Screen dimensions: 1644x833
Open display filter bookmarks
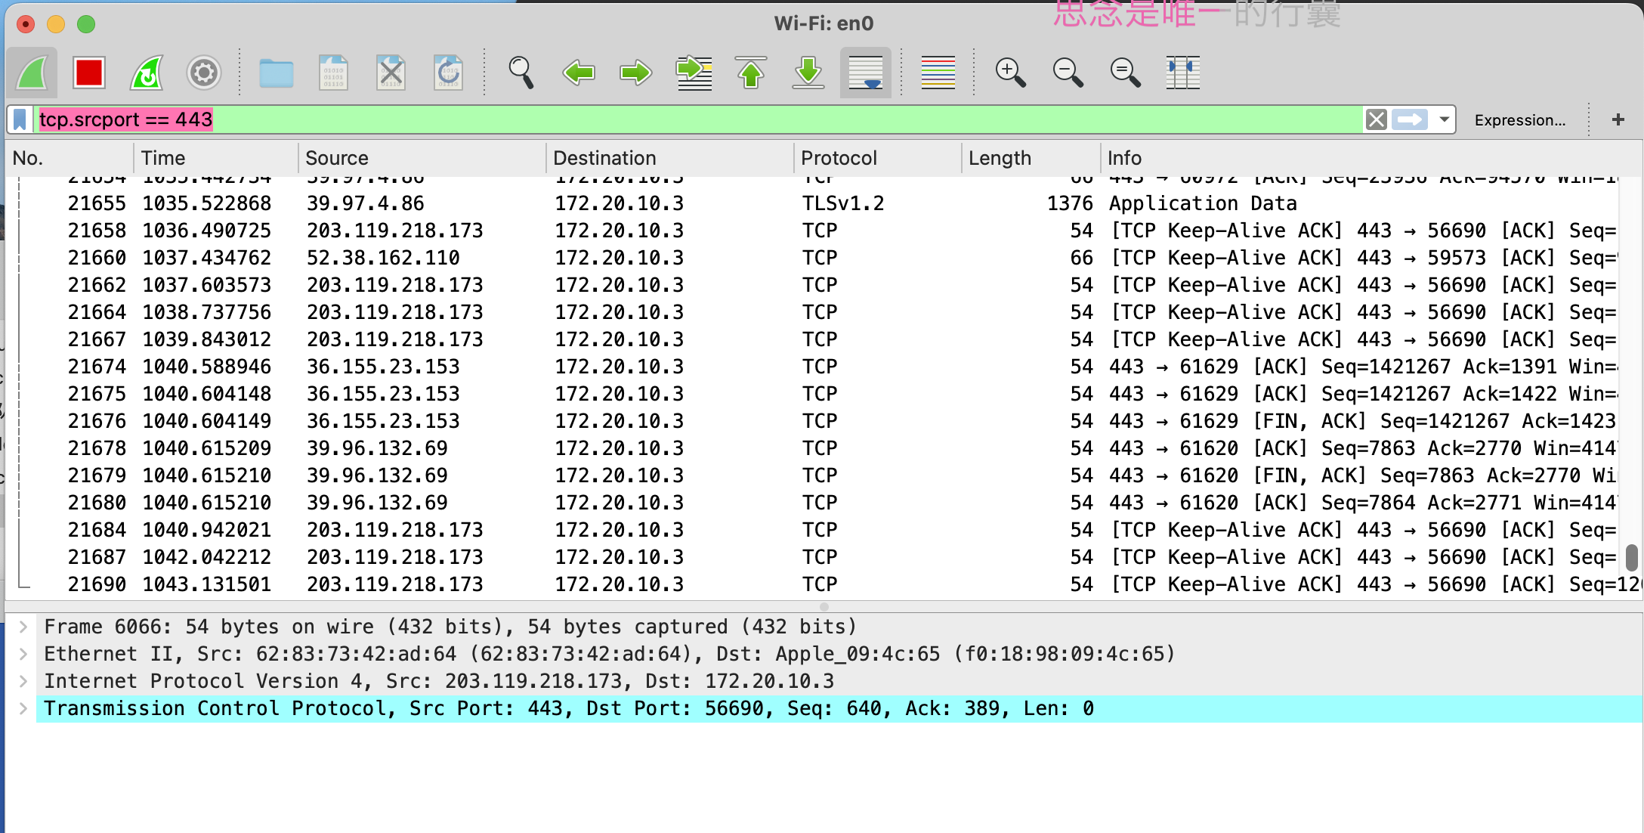[20, 119]
